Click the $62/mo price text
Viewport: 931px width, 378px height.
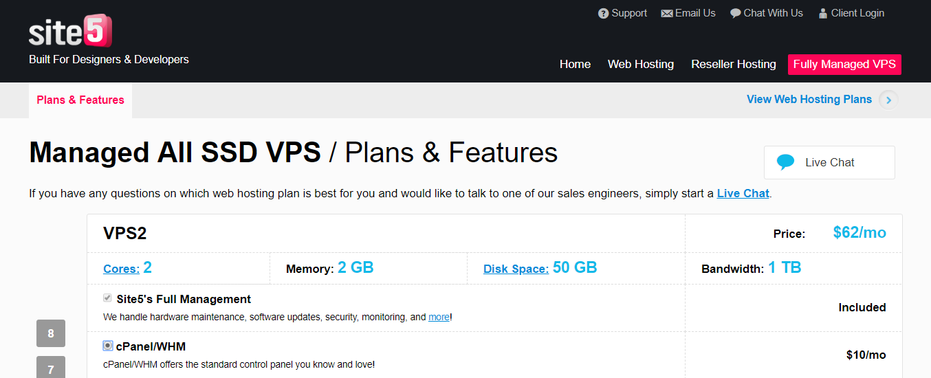pos(859,232)
